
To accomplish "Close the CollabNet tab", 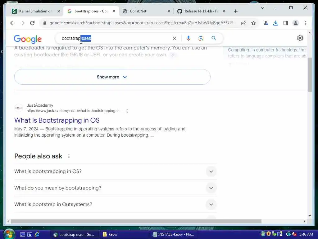I will pos(169,11).
